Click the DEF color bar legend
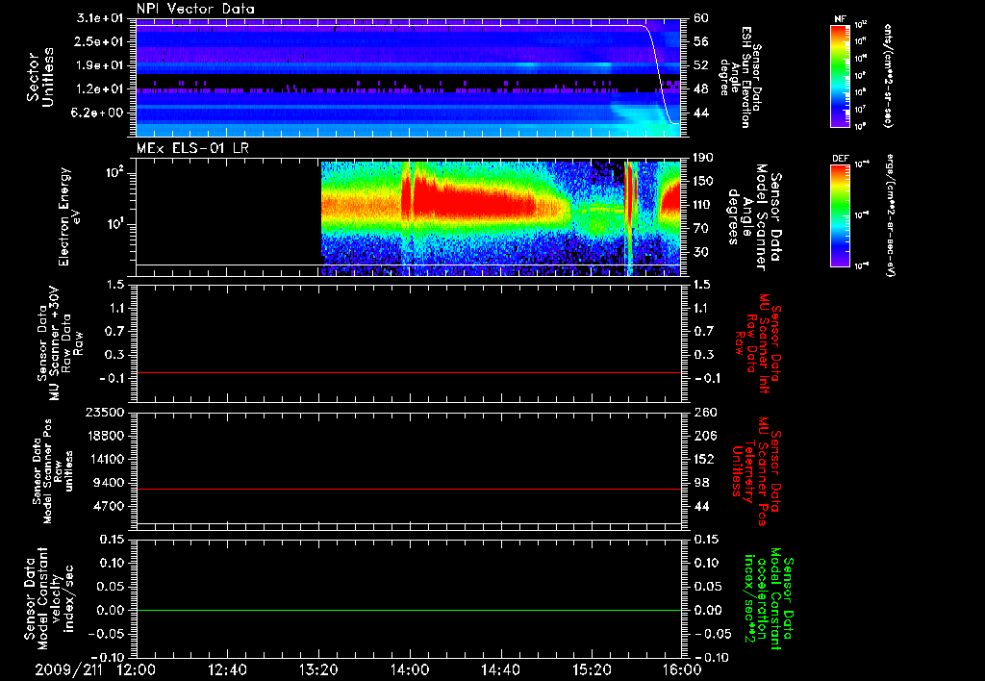The height and width of the screenshot is (681, 985). 840,215
